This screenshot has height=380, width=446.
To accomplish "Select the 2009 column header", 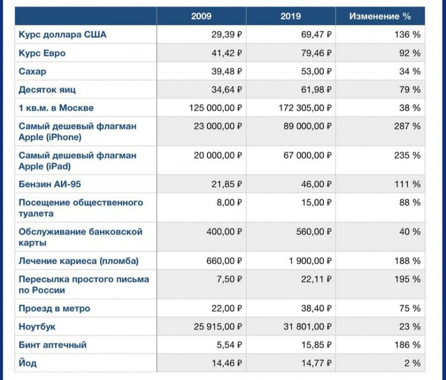I will click(201, 16).
